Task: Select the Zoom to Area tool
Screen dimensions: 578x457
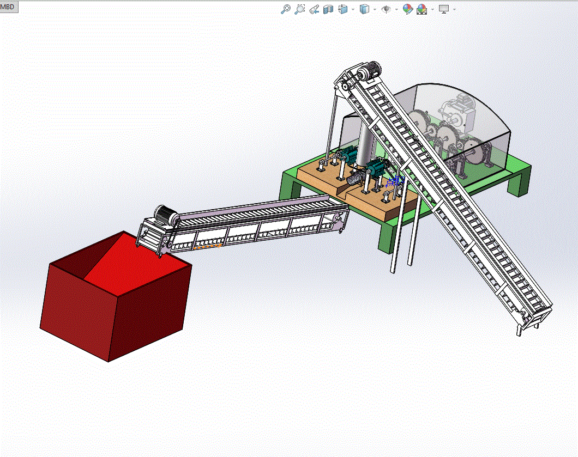Action: (300, 9)
